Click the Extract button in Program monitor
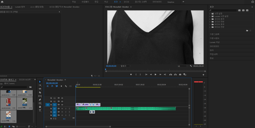 pyautogui.click(x=175, y=75)
